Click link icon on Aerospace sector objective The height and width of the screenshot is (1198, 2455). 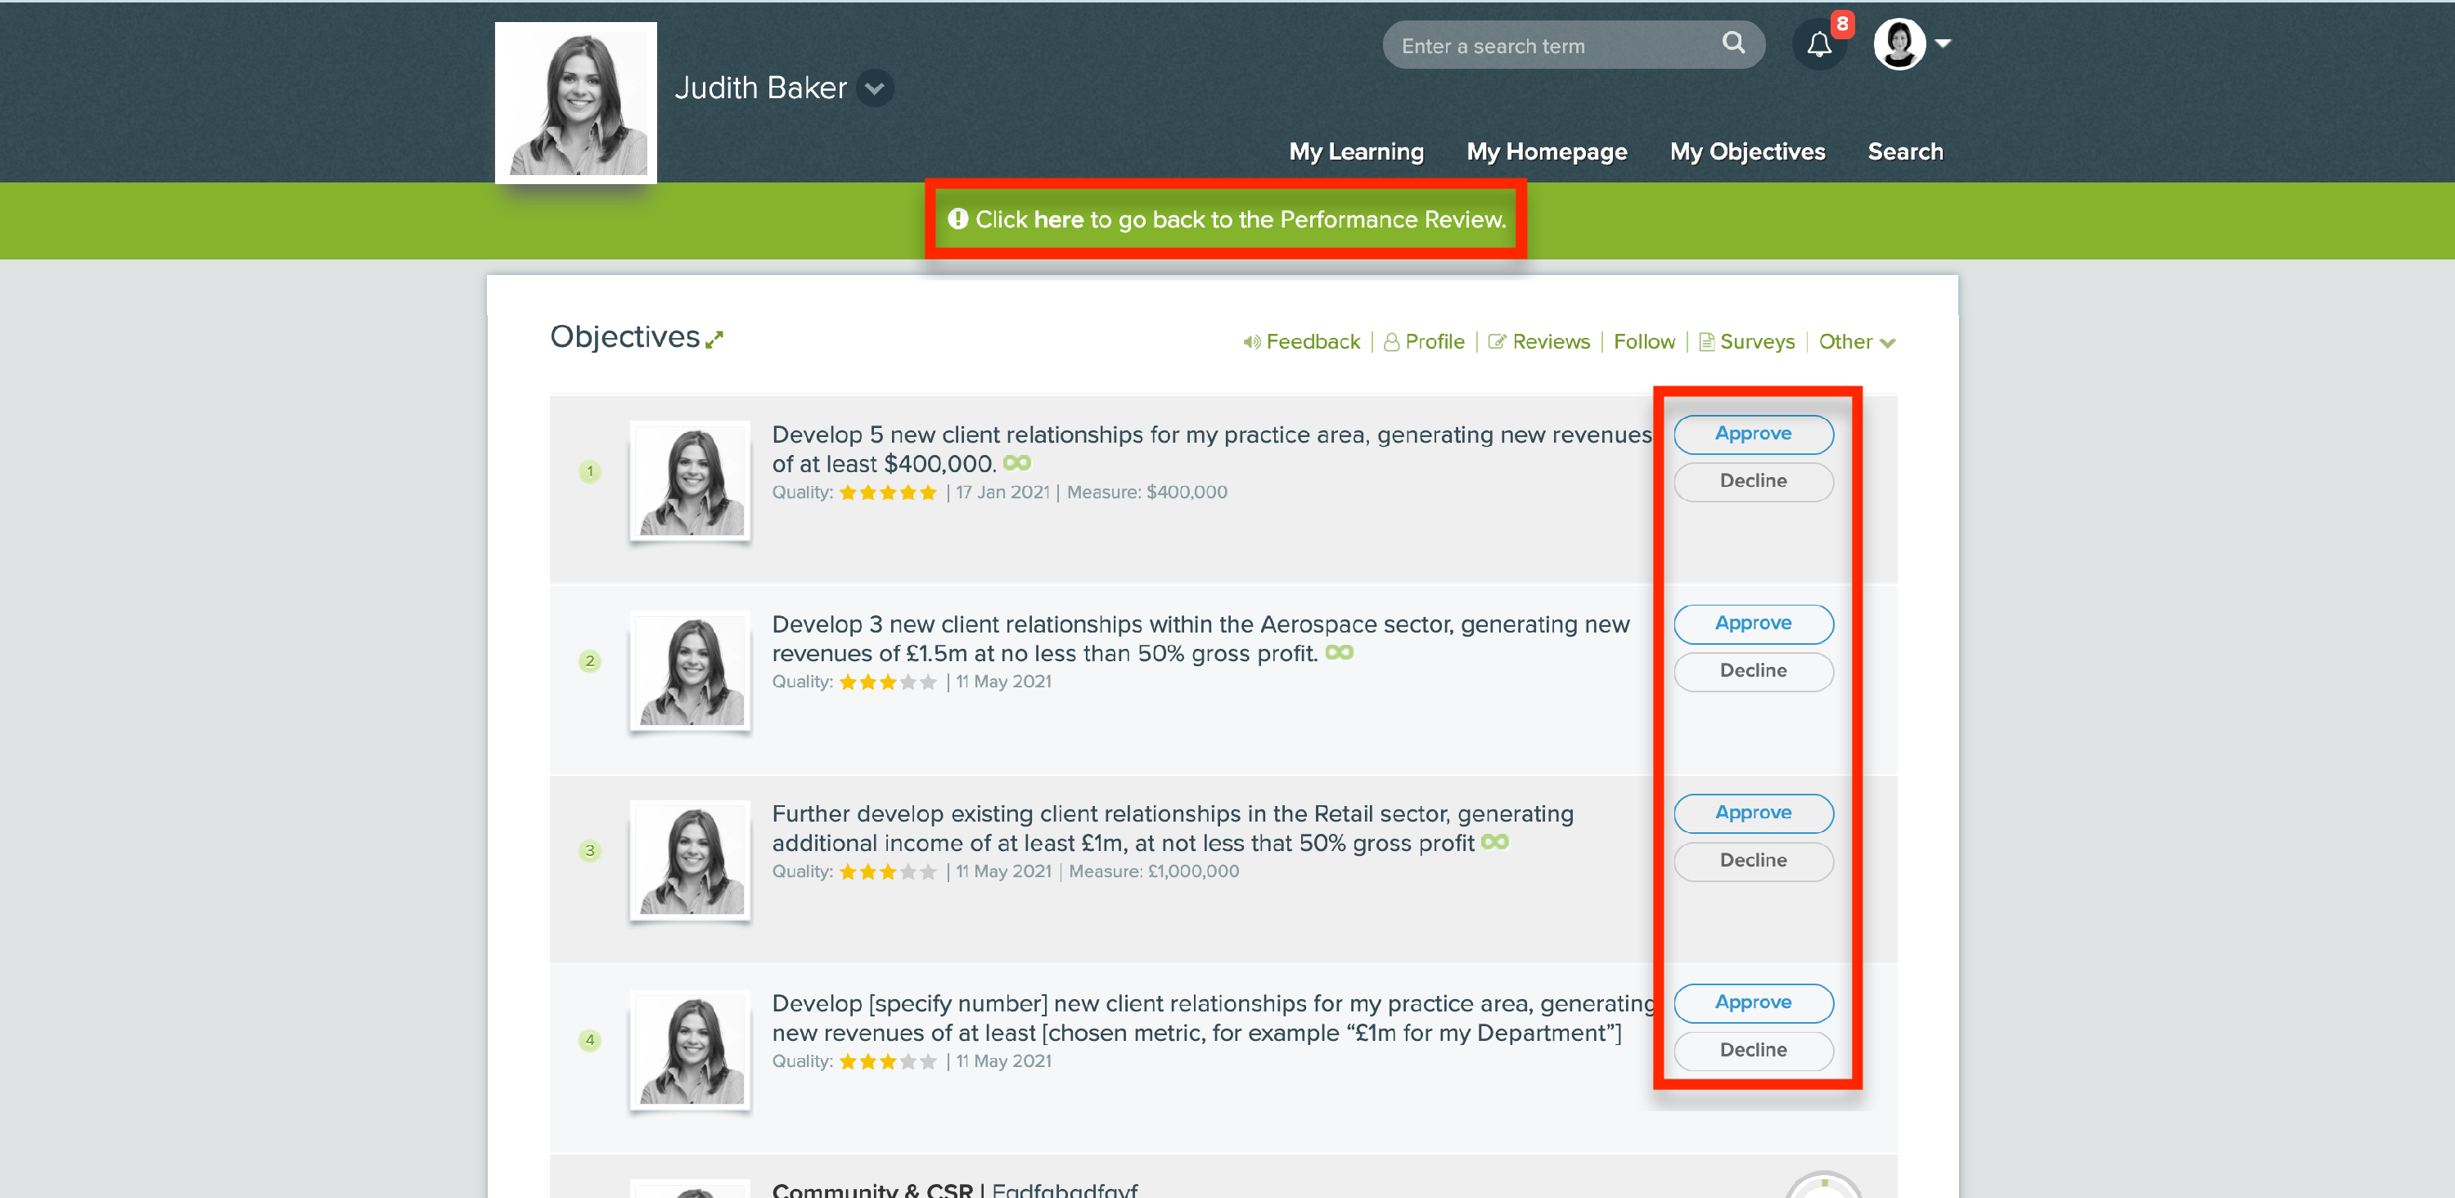1339,653
